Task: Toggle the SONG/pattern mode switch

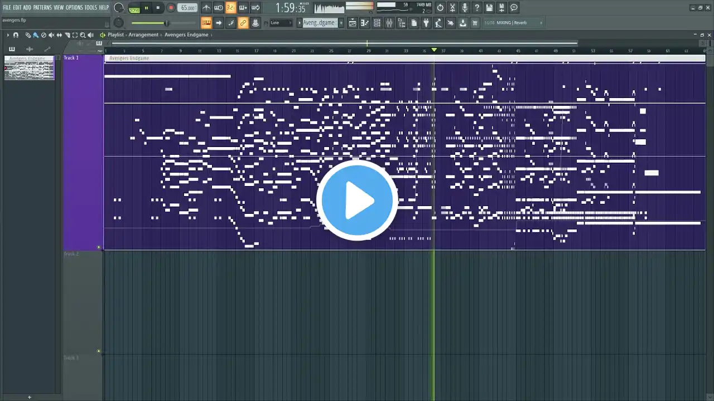Action: [x=134, y=8]
